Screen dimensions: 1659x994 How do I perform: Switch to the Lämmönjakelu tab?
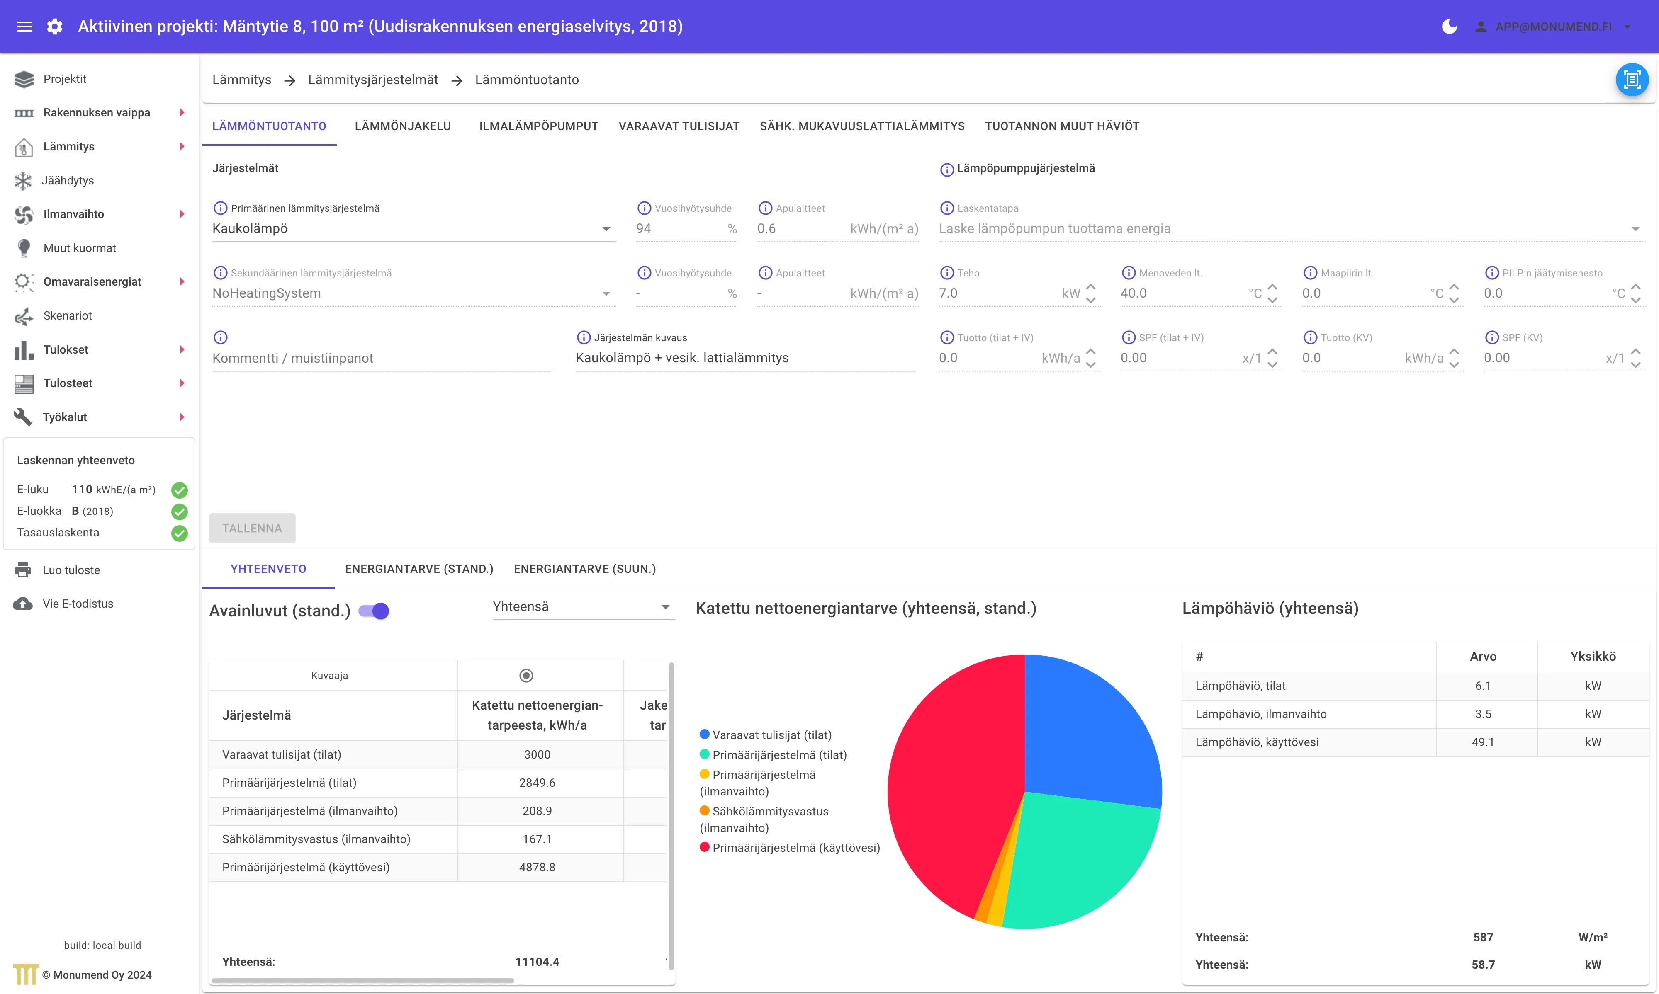click(x=403, y=126)
